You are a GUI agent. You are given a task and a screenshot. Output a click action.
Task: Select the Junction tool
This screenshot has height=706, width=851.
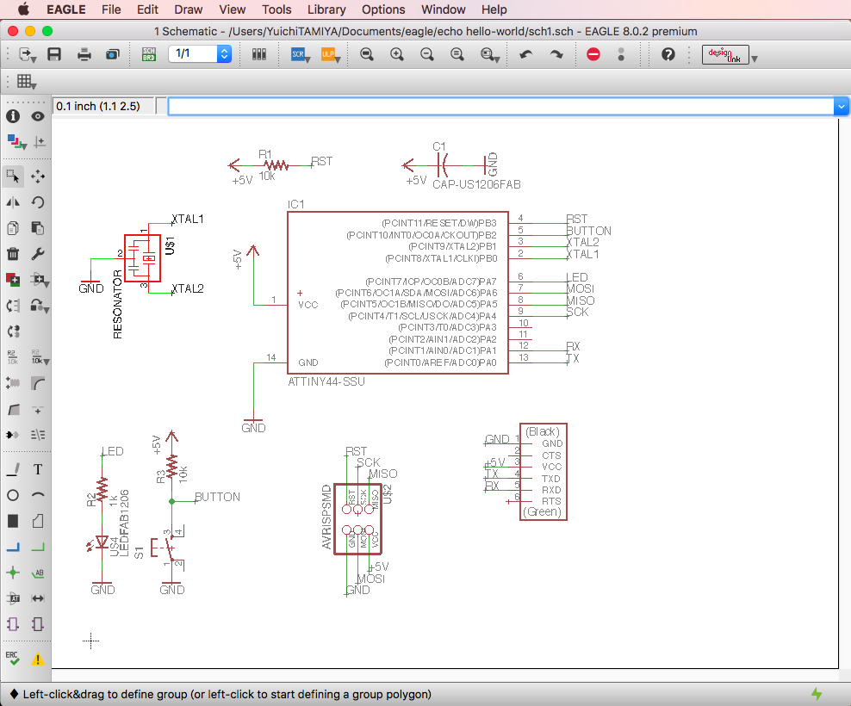(x=13, y=573)
